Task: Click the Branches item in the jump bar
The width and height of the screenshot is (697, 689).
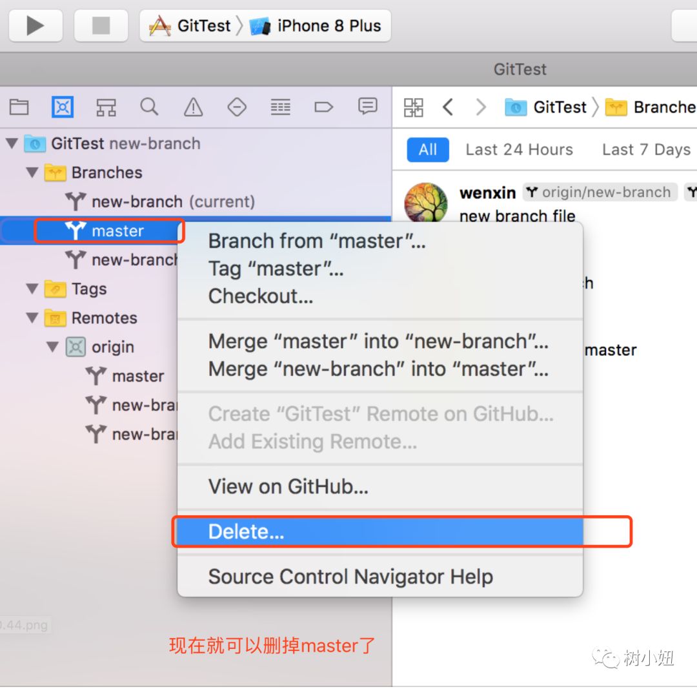Action: click(x=651, y=107)
